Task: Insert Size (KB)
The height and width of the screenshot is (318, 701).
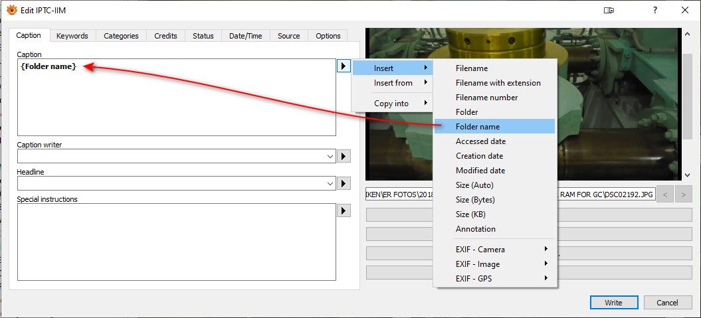Action: [495, 214]
